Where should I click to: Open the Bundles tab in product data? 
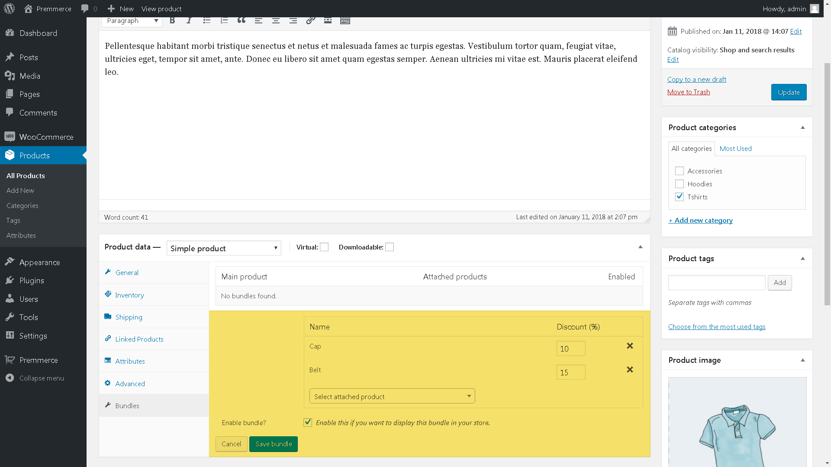click(127, 406)
